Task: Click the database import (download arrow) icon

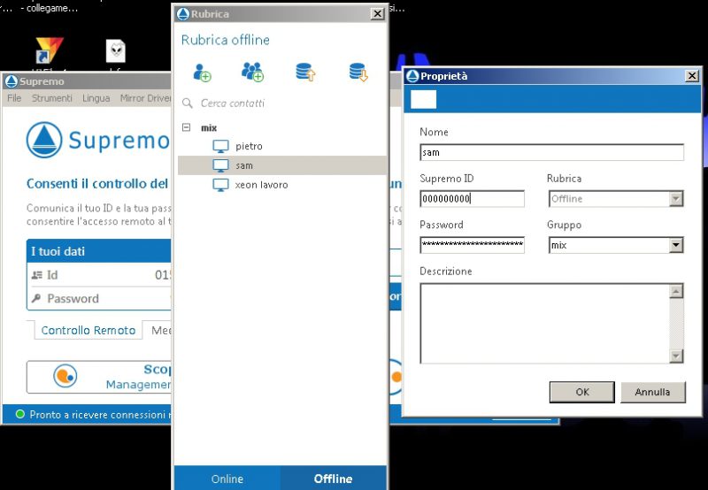Action: click(x=358, y=73)
